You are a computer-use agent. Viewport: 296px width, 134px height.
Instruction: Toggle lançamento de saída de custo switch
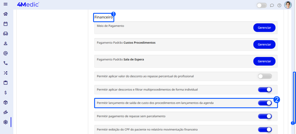click(x=265, y=103)
